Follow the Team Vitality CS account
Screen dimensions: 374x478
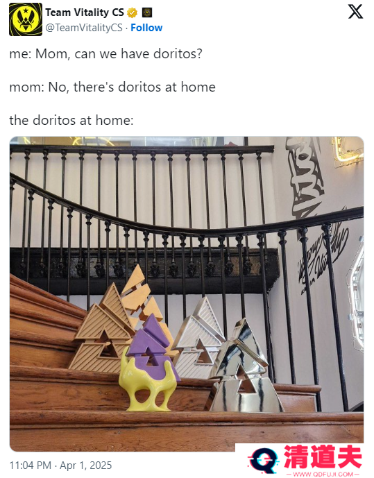pos(146,28)
